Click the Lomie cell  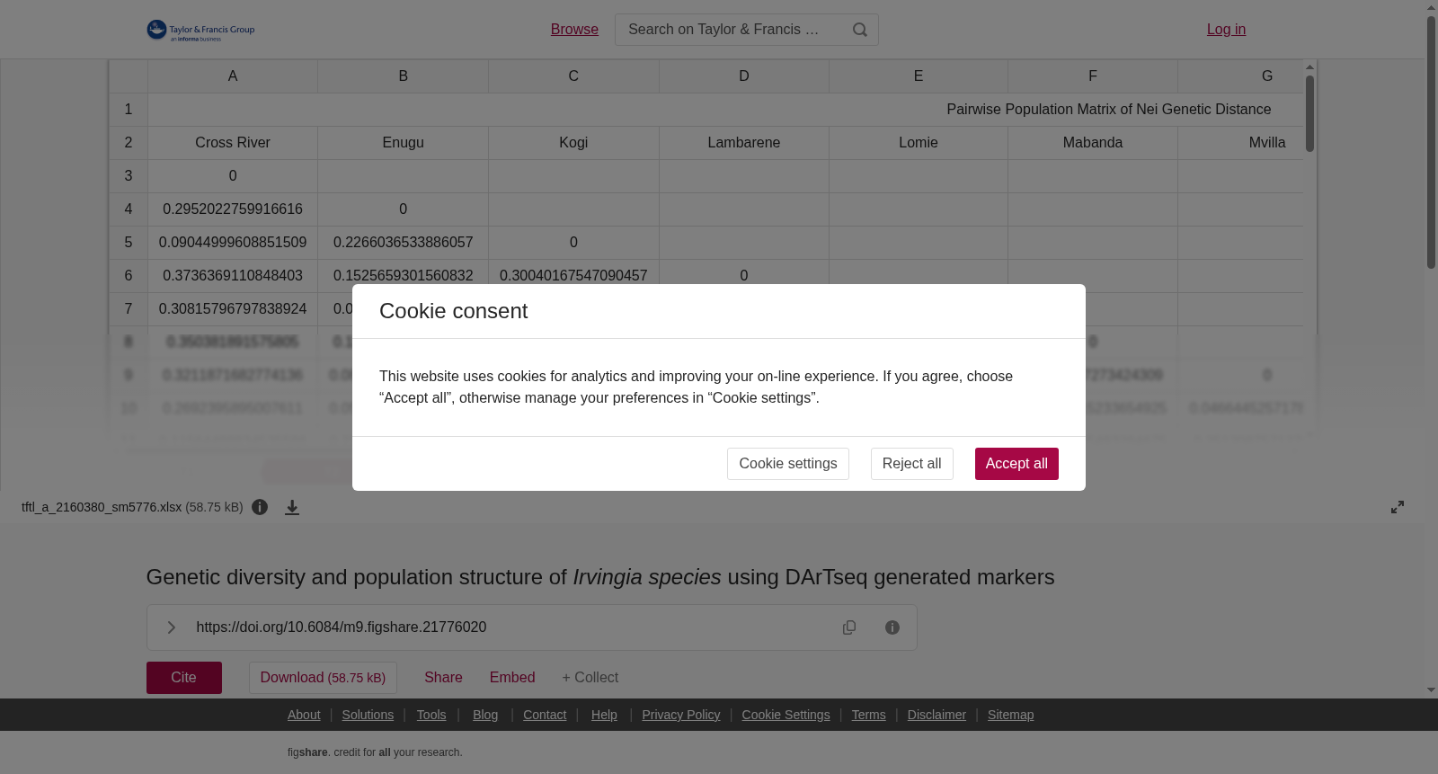pos(919,143)
